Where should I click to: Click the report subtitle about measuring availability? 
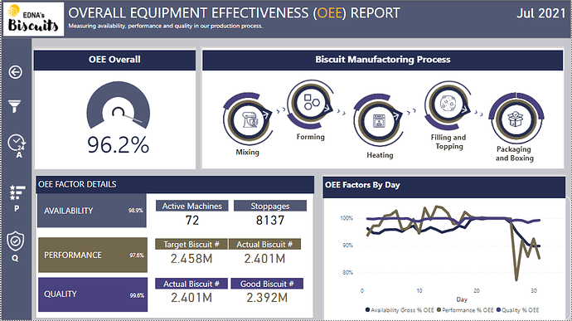point(165,26)
